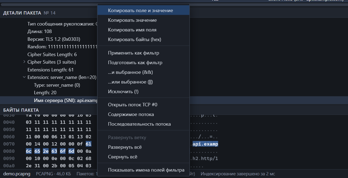This screenshot has height=178, width=348.
Task: Expand the Cipher Suites (3 suites) node
Action: pos(25,62)
